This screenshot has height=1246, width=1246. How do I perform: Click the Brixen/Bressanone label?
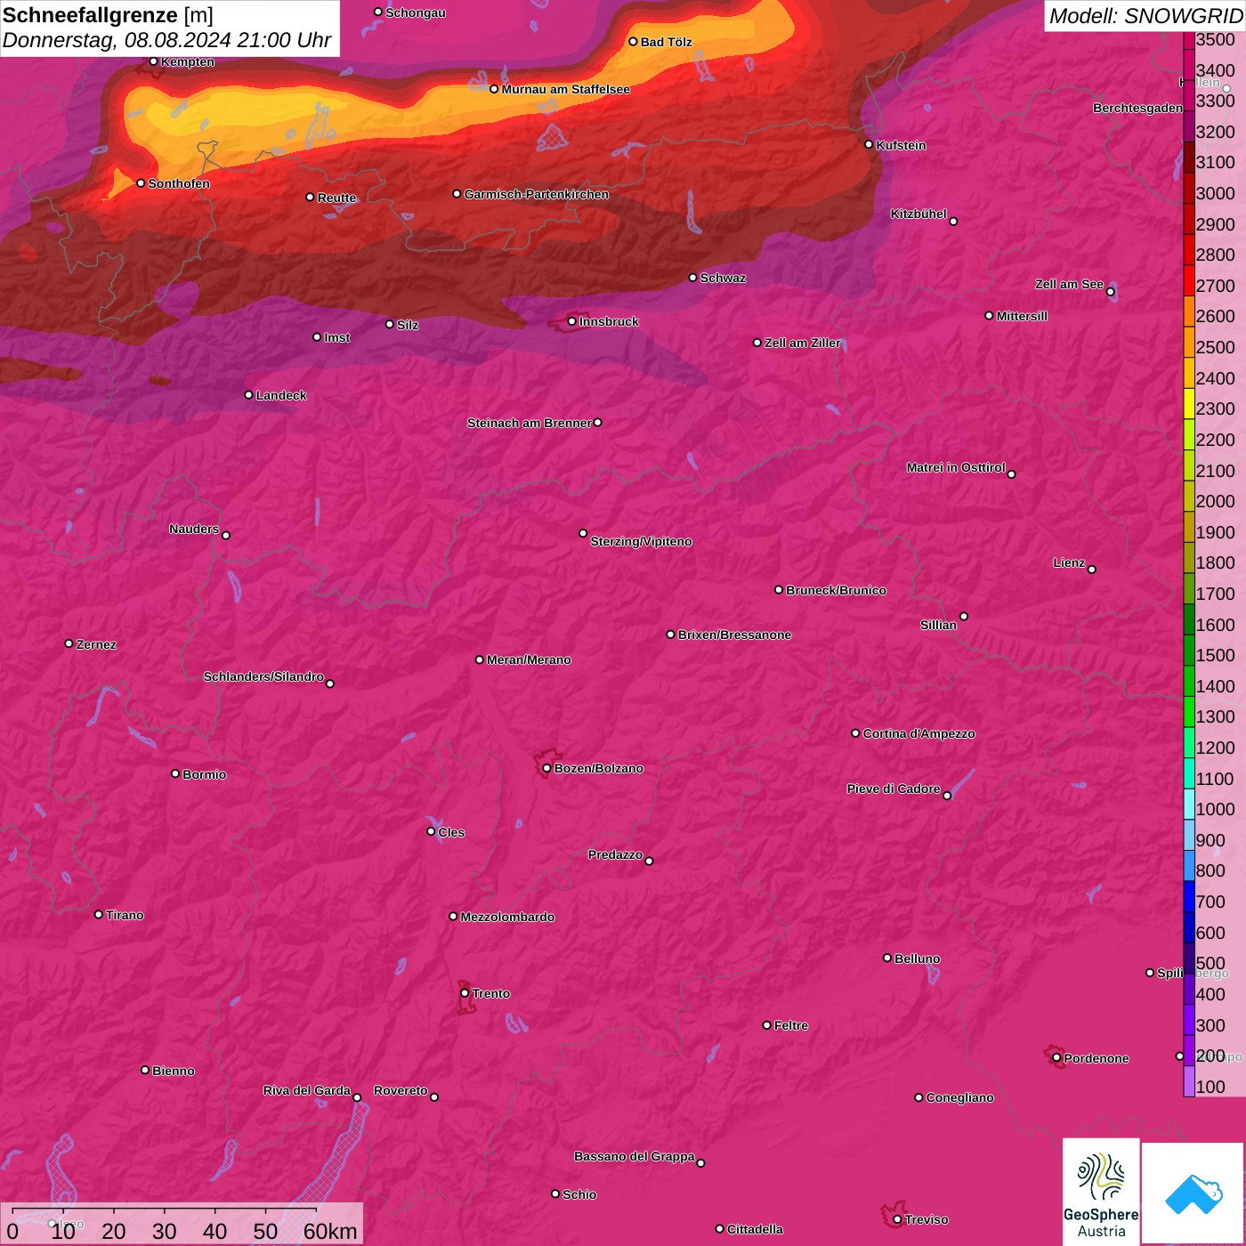coord(734,635)
